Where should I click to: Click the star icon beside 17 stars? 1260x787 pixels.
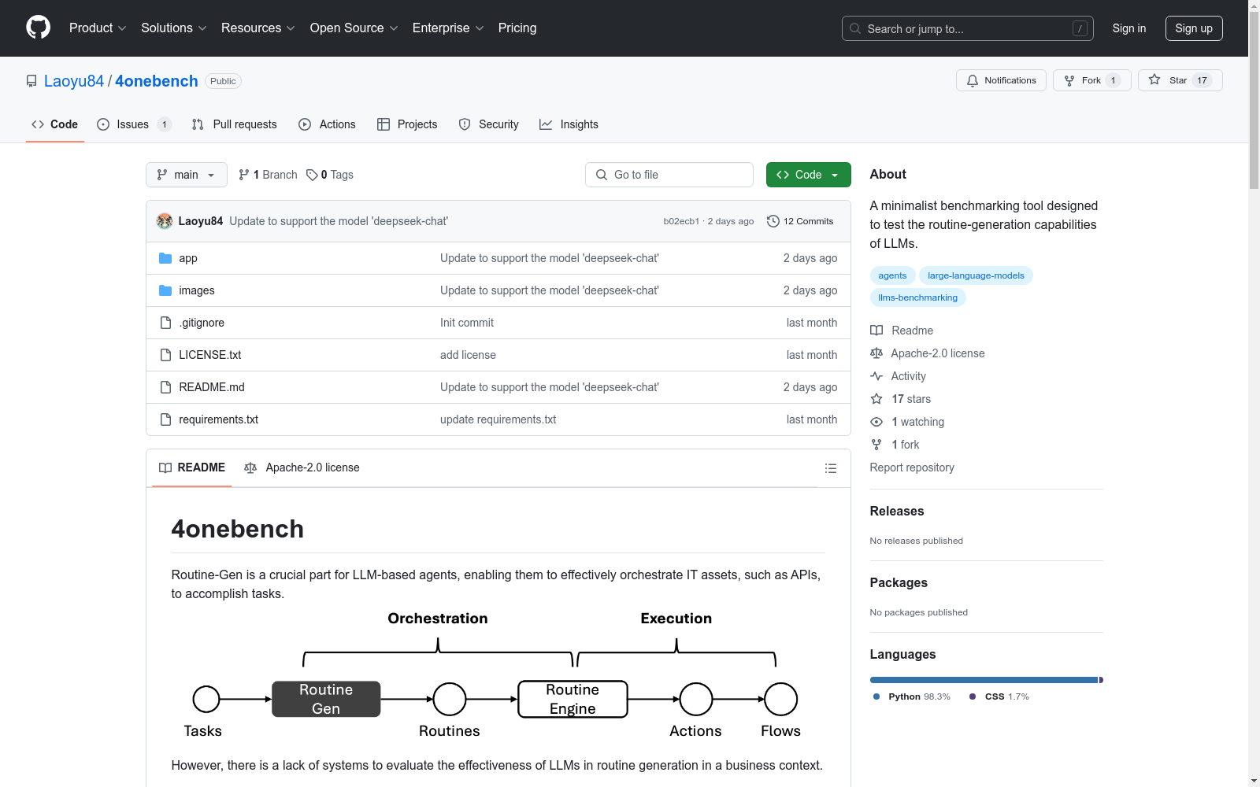876,399
